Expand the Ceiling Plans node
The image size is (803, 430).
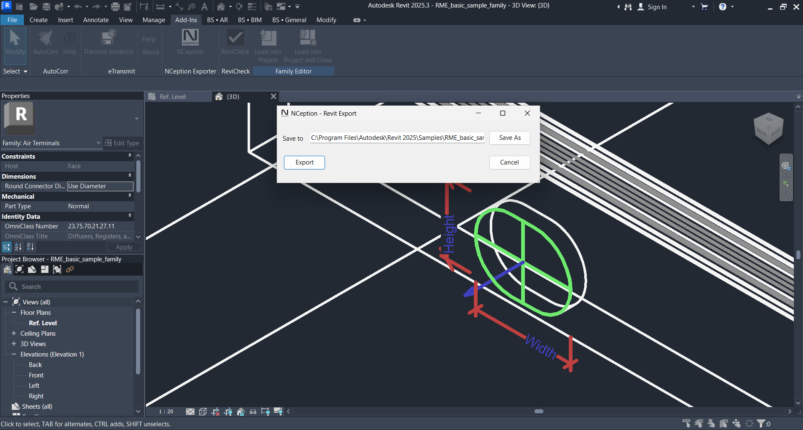click(14, 333)
